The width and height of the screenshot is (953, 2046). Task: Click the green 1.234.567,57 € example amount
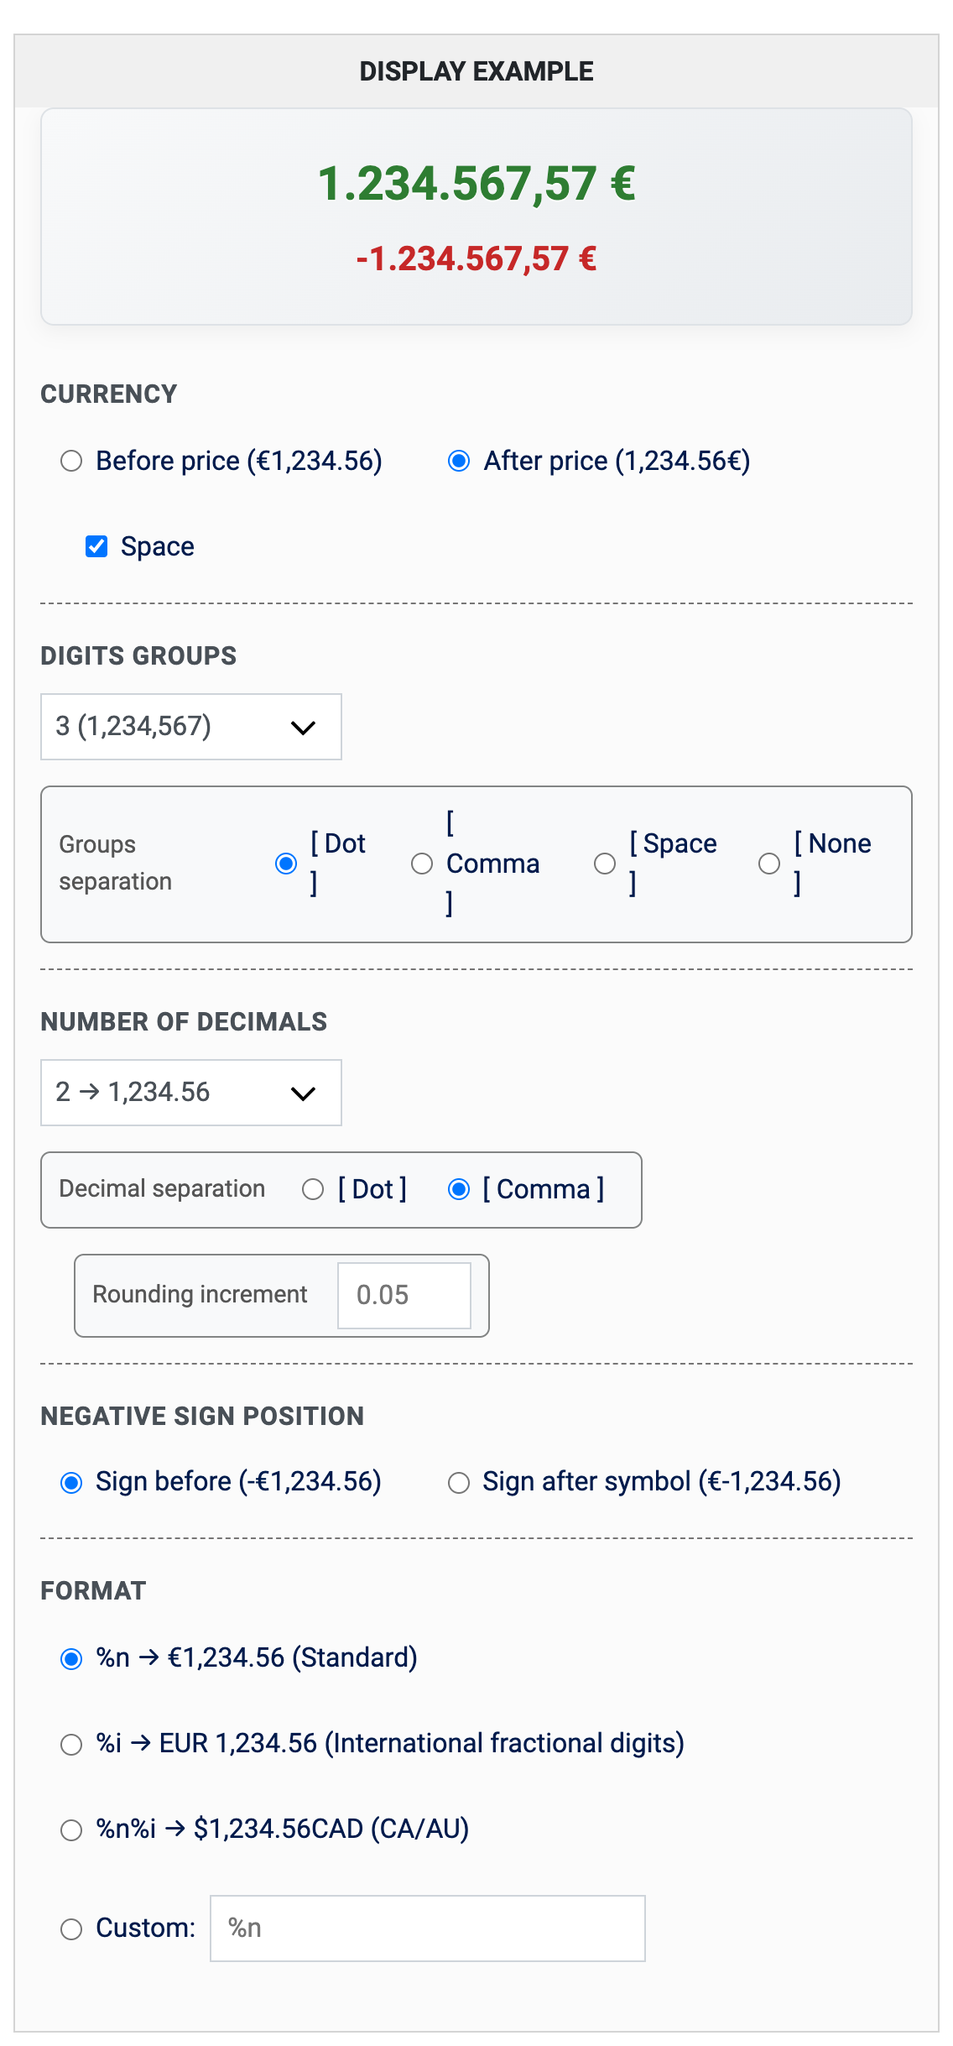pos(476,184)
